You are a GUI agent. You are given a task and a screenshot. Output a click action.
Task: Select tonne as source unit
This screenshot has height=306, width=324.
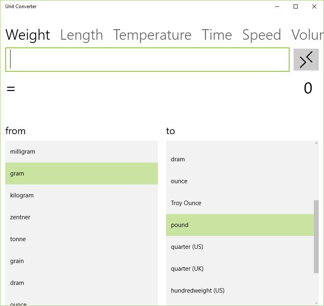[81, 239]
